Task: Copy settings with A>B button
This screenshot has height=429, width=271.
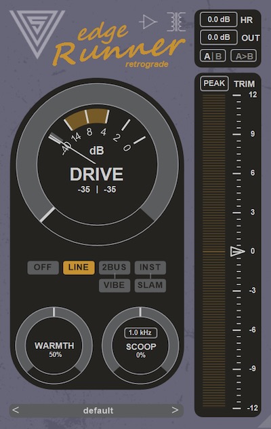Action: (x=244, y=56)
